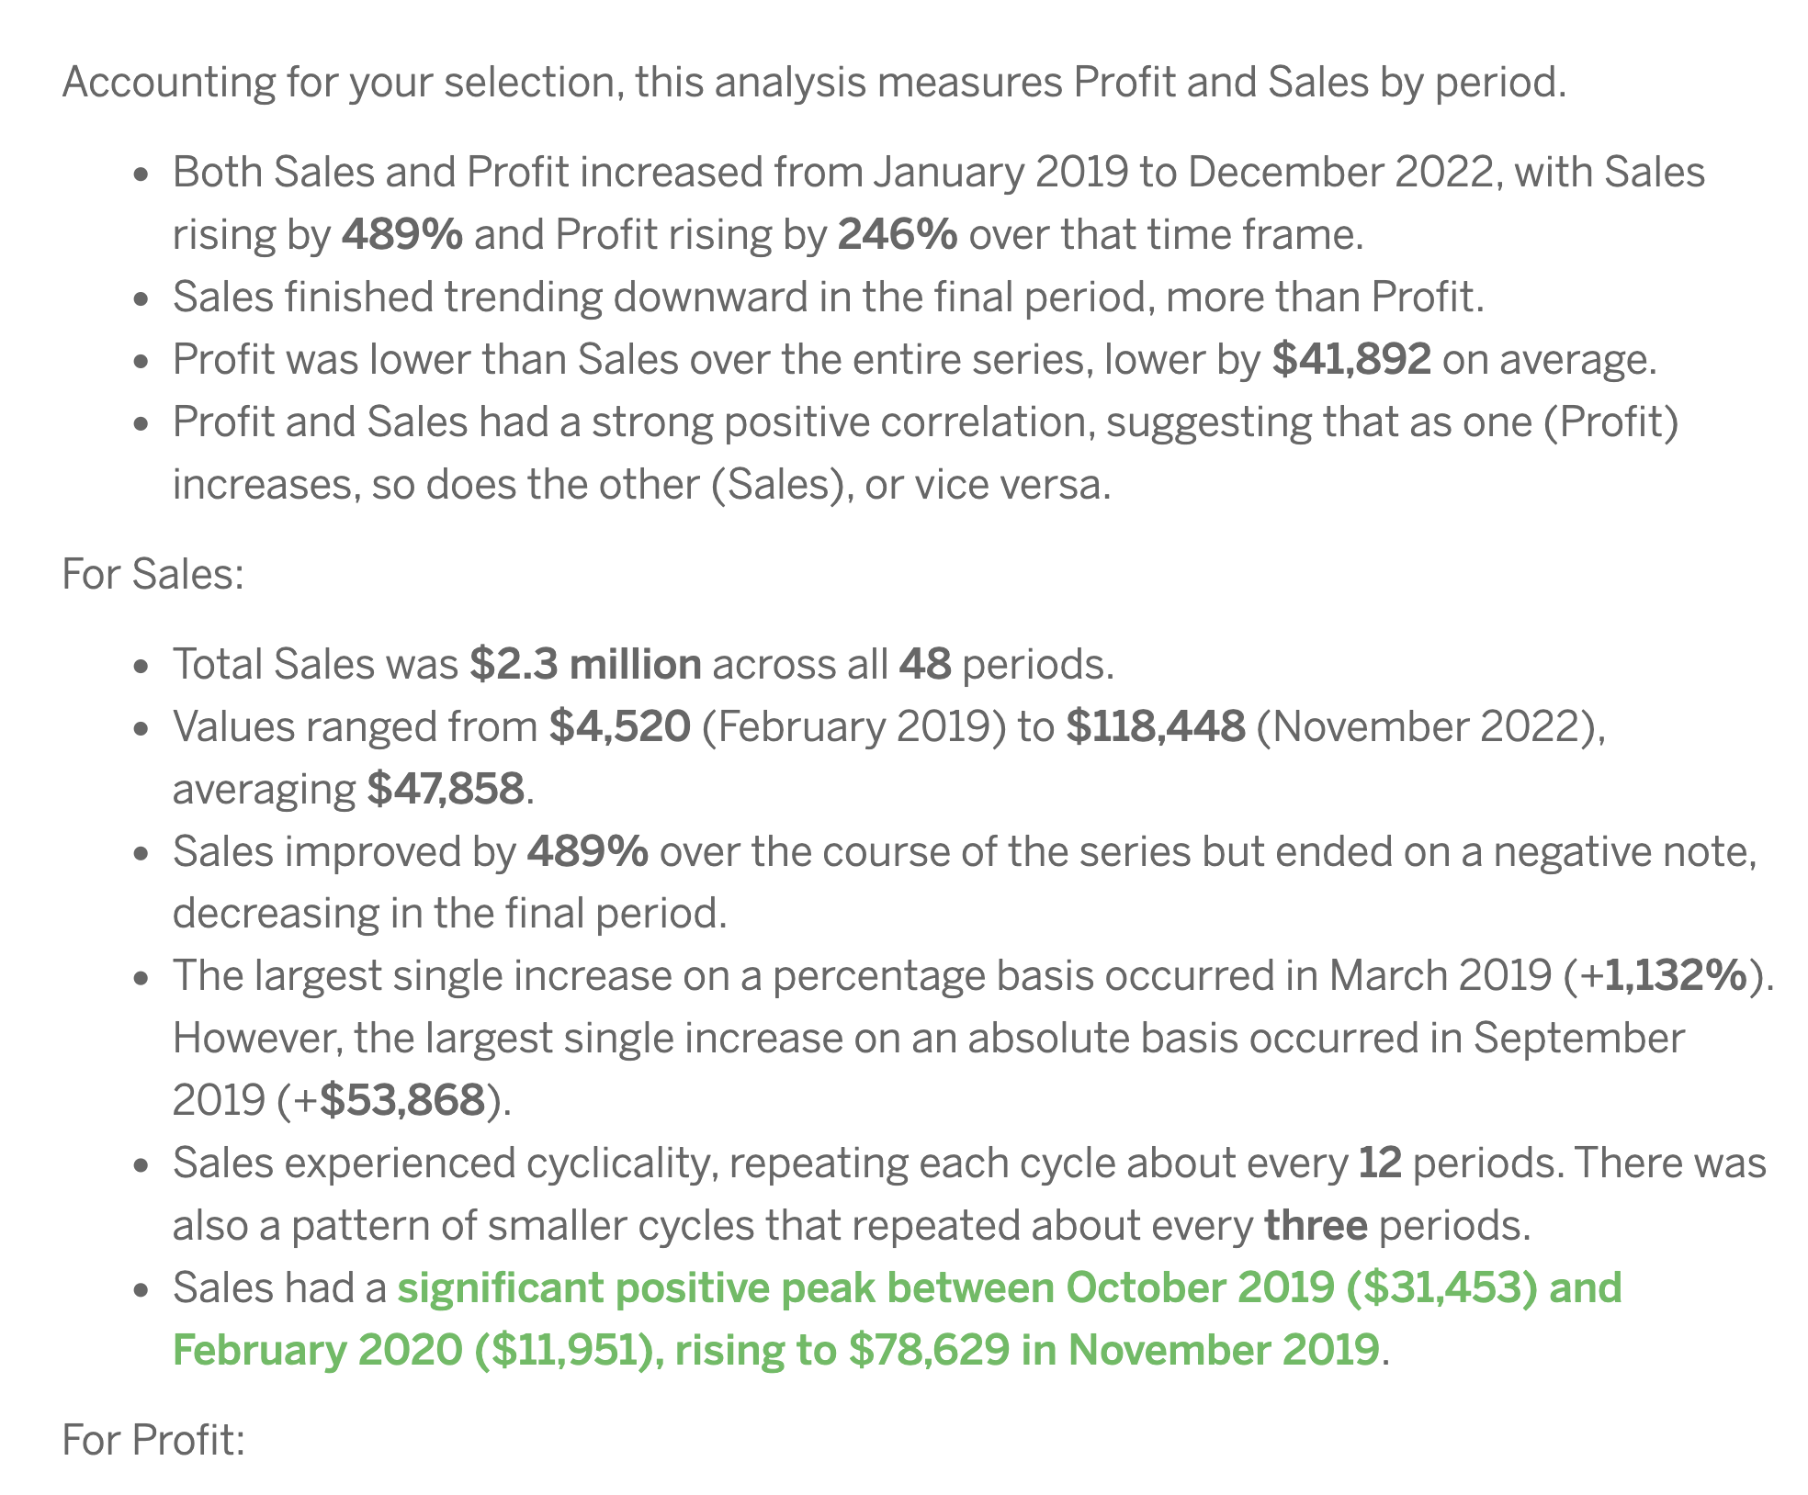Viewport: 1808px width, 1495px height.
Task: Click the bold $2.3 million total
Action: pos(585,664)
